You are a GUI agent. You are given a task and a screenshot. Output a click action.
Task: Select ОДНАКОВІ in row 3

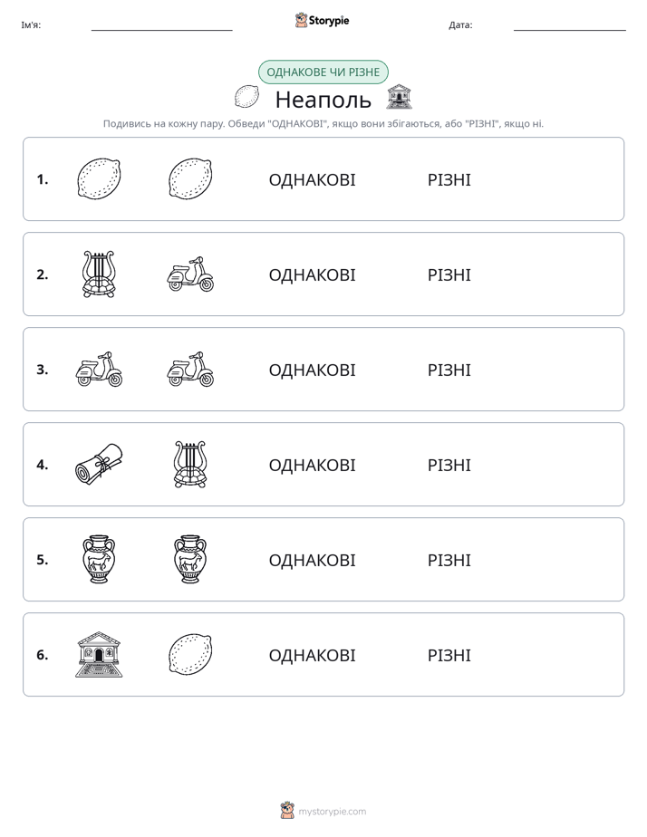312,370
